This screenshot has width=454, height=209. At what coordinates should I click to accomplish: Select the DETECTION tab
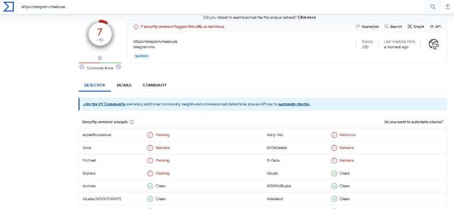95,85
